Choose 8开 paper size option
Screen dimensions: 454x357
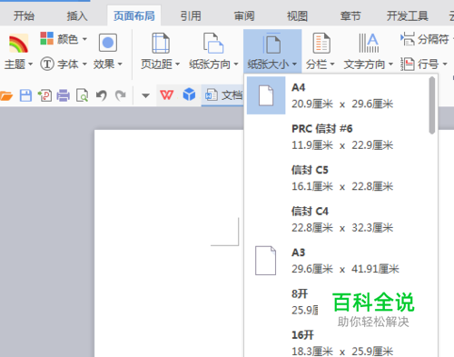pyautogui.click(x=337, y=302)
